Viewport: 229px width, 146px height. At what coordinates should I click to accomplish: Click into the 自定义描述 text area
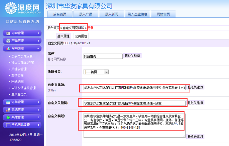click(134, 125)
